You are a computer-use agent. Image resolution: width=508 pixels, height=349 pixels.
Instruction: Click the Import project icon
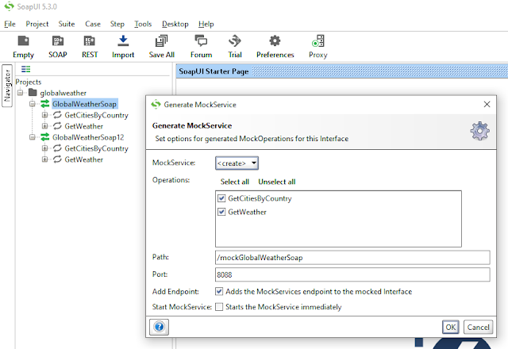point(123,40)
